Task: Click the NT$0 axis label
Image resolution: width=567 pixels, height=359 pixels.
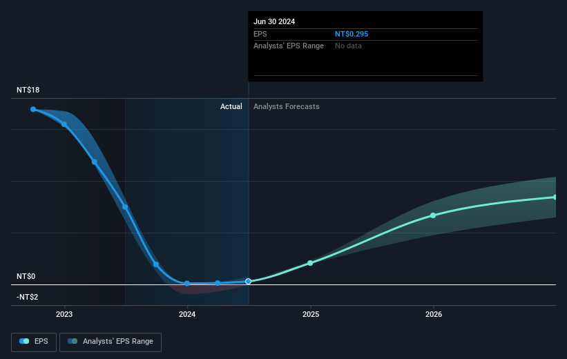Action: point(26,276)
